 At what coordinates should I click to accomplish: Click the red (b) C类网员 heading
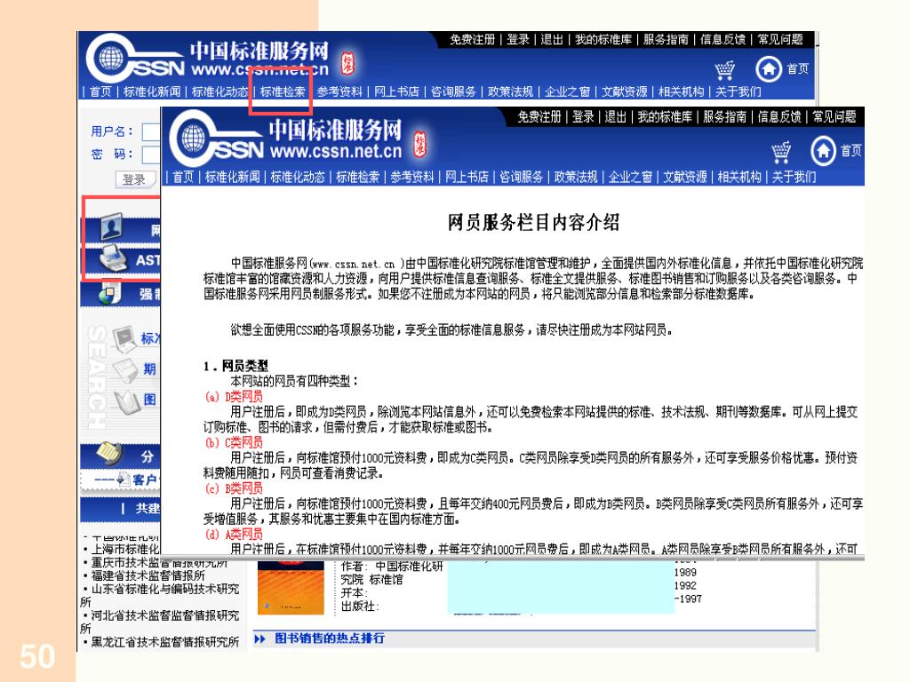pos(234,442)
